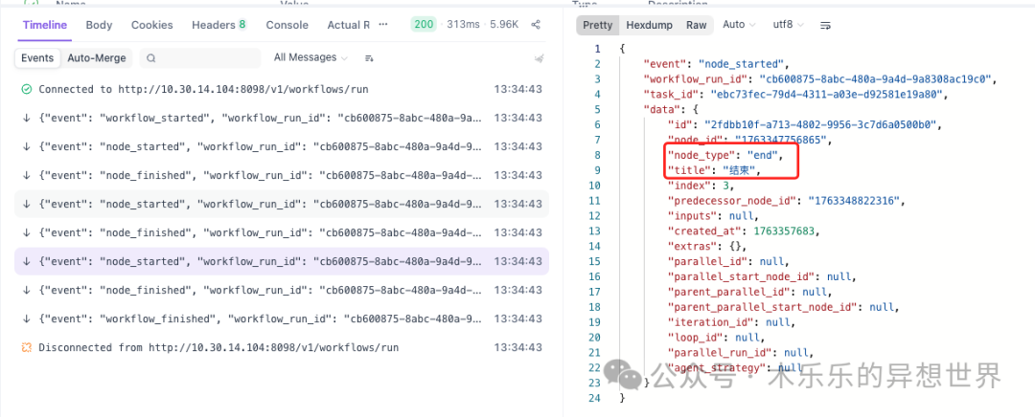Click the parent_parallel_start_node_id line

point(783,306)
